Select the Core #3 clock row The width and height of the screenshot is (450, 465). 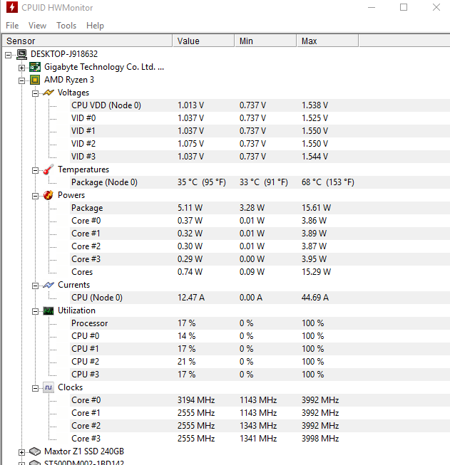[260, 439]
